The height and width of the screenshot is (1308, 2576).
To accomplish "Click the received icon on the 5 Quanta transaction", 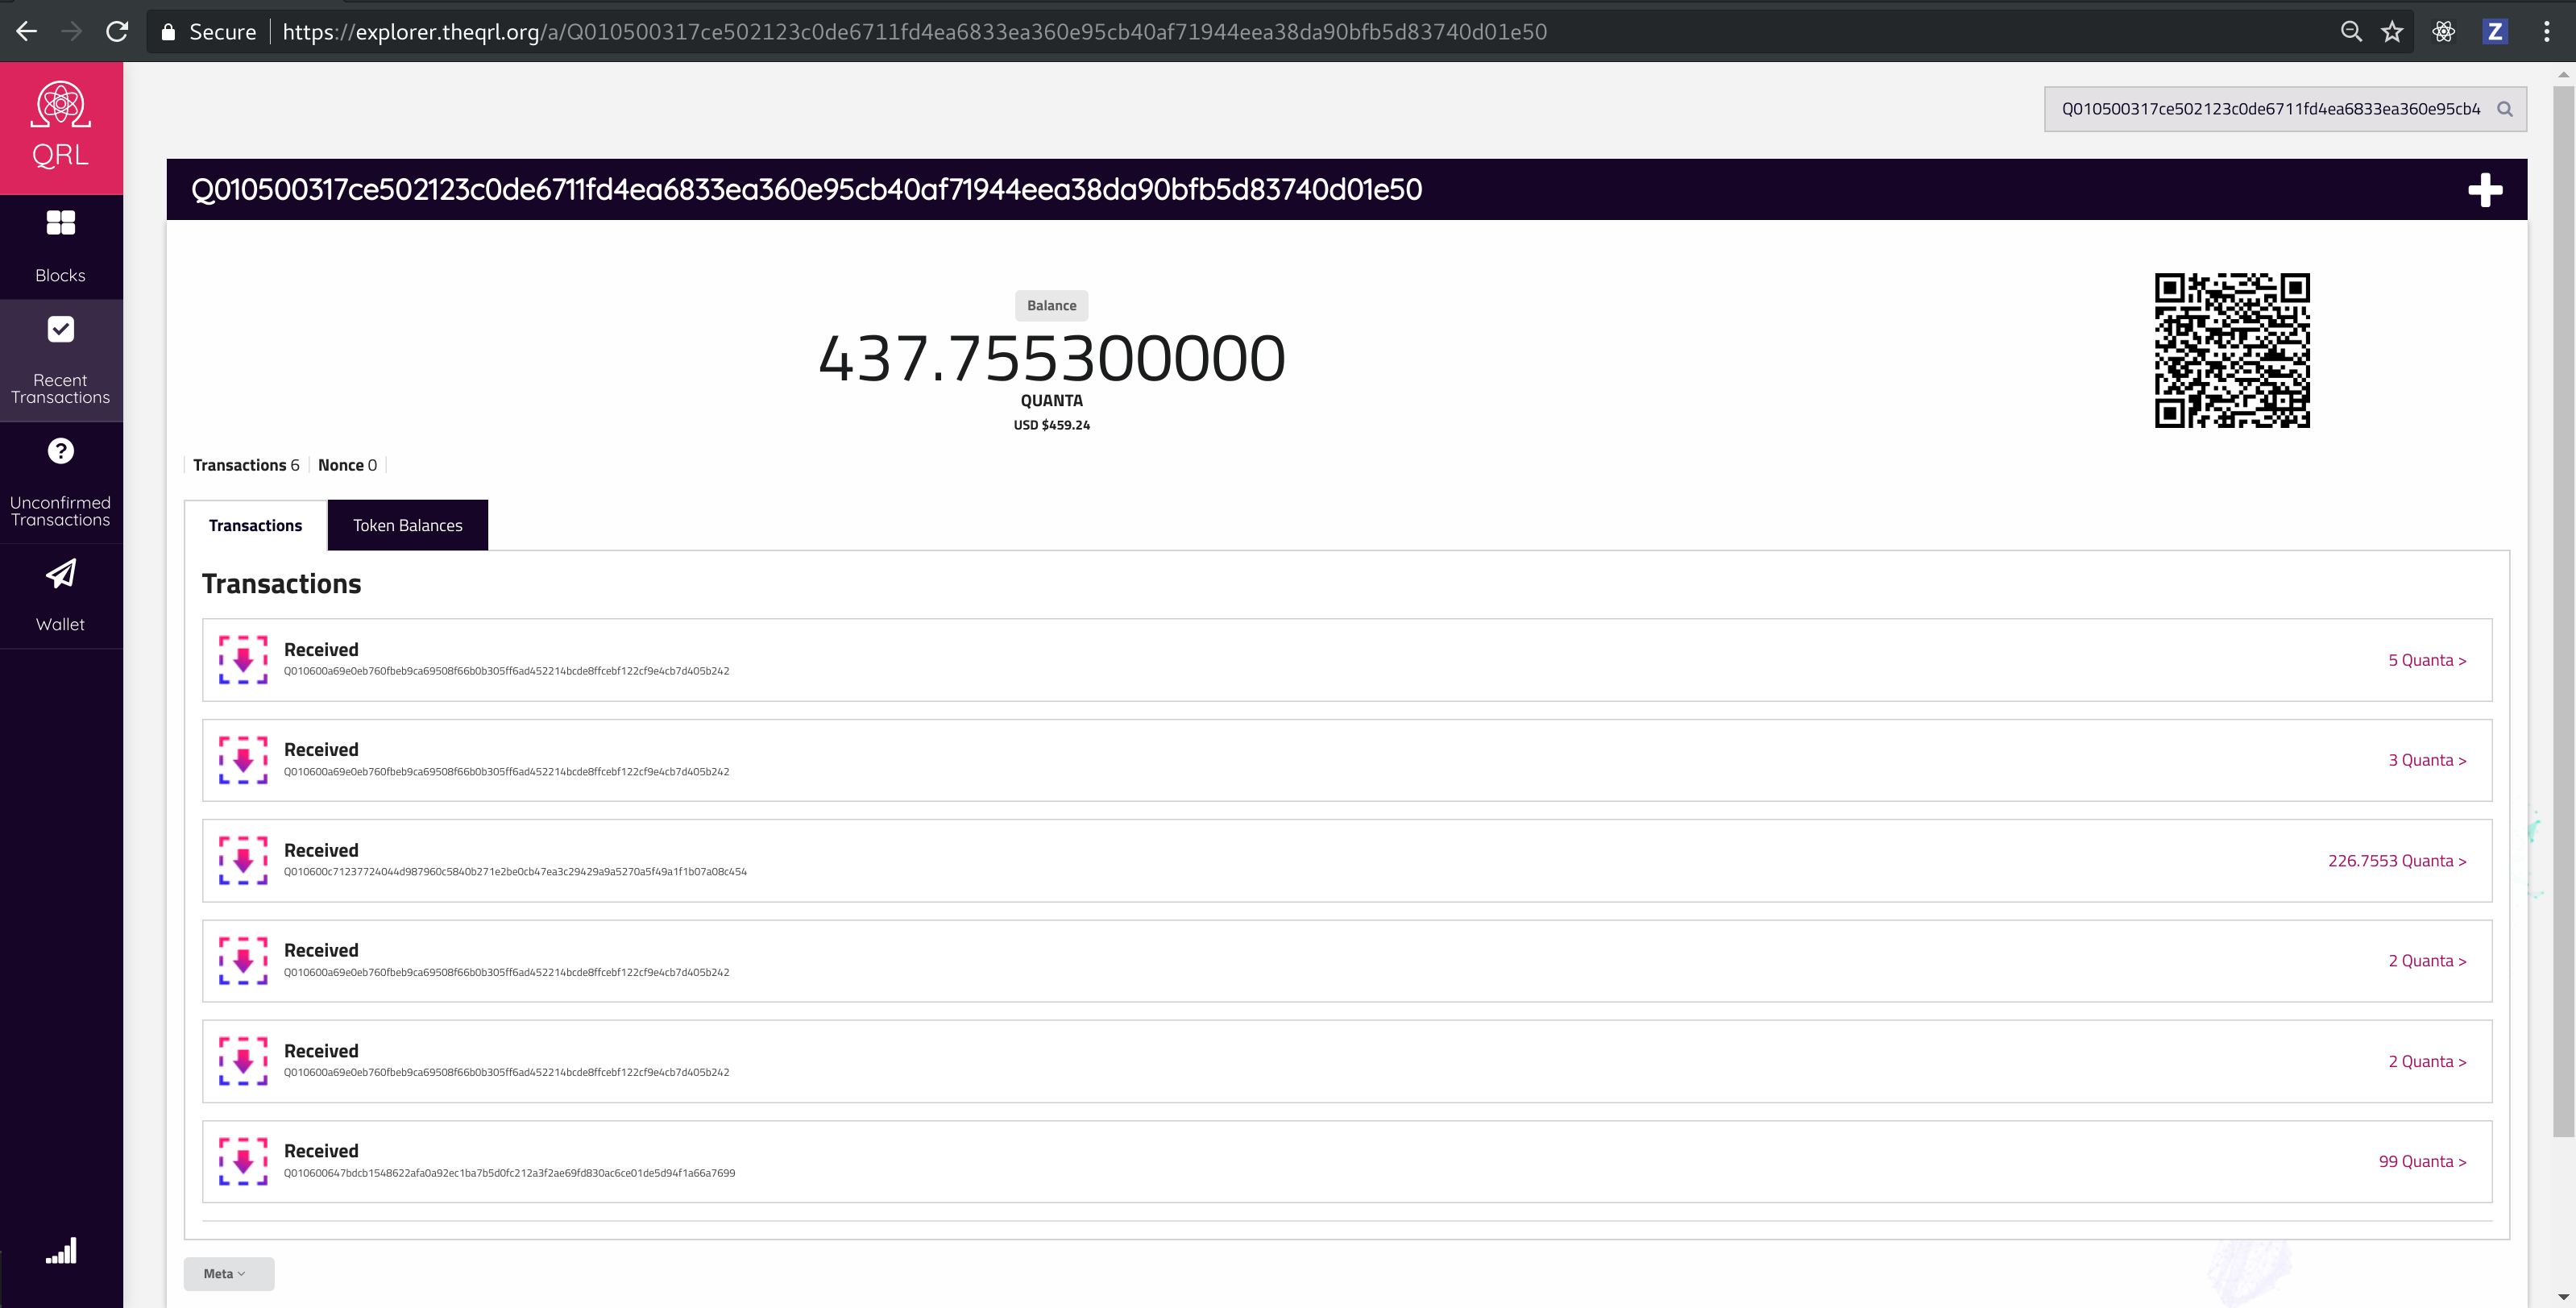I will 243,660.
